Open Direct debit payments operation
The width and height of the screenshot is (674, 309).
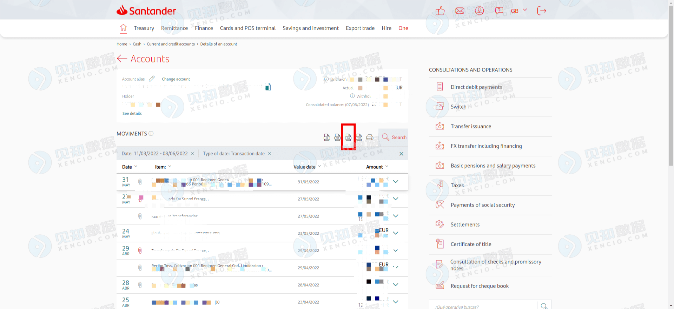pos(476,87)
